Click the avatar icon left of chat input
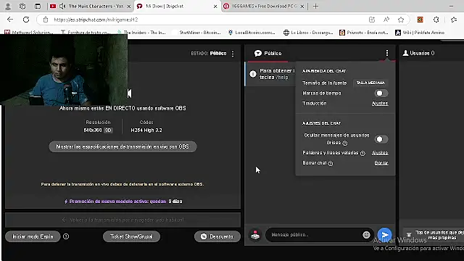 click(x=255, y=235)
